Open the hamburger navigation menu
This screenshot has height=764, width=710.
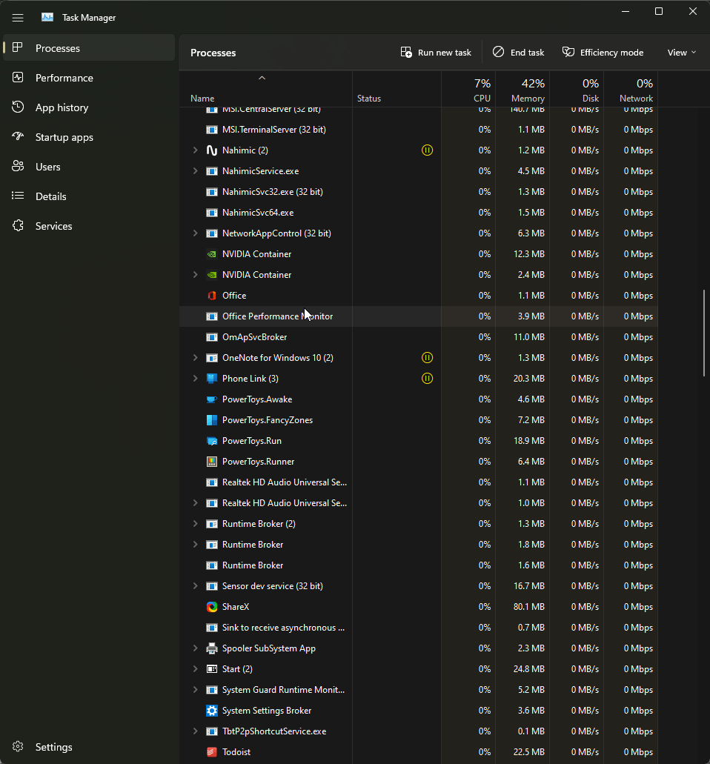(18, 18)
